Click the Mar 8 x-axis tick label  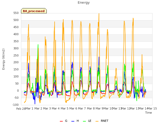click(91, 108)
